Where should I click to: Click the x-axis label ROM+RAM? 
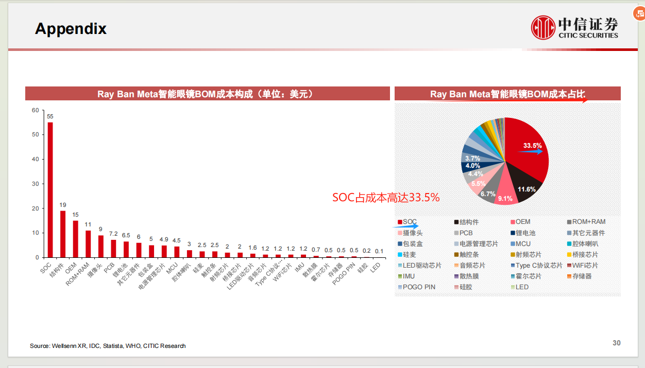78,274
